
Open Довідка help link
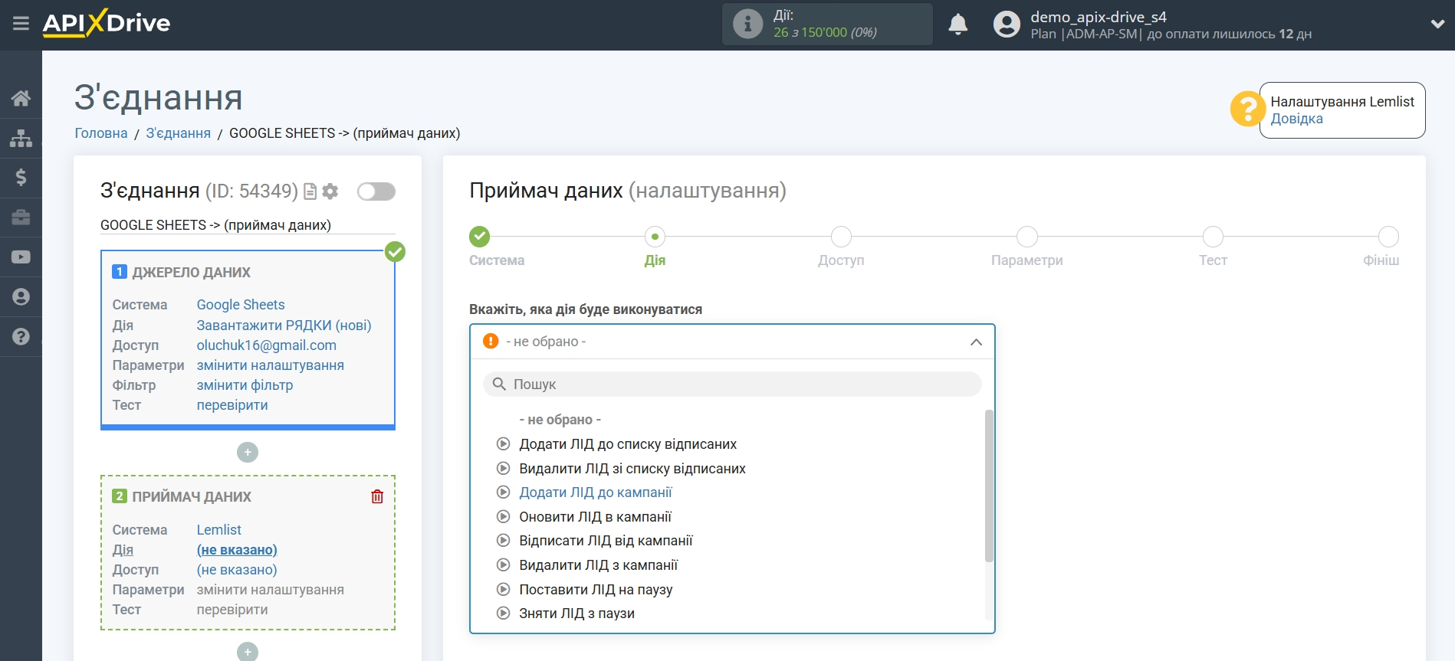point(1296,119)
